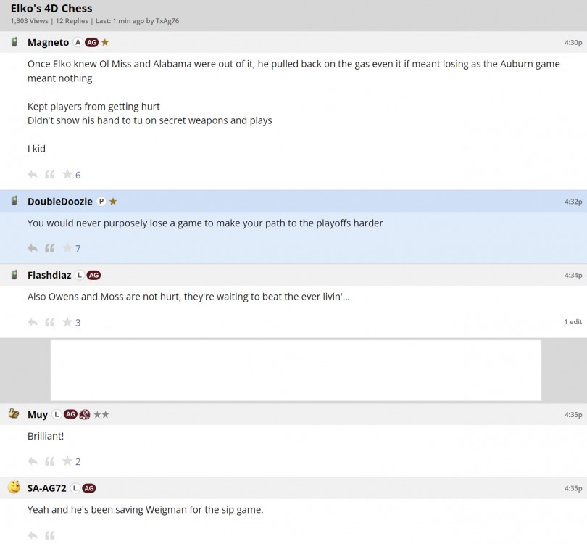Click the reply arrow under SA-AG72's post
The width and height of the screenshot is (587, 544).
(x=33, y=535)
